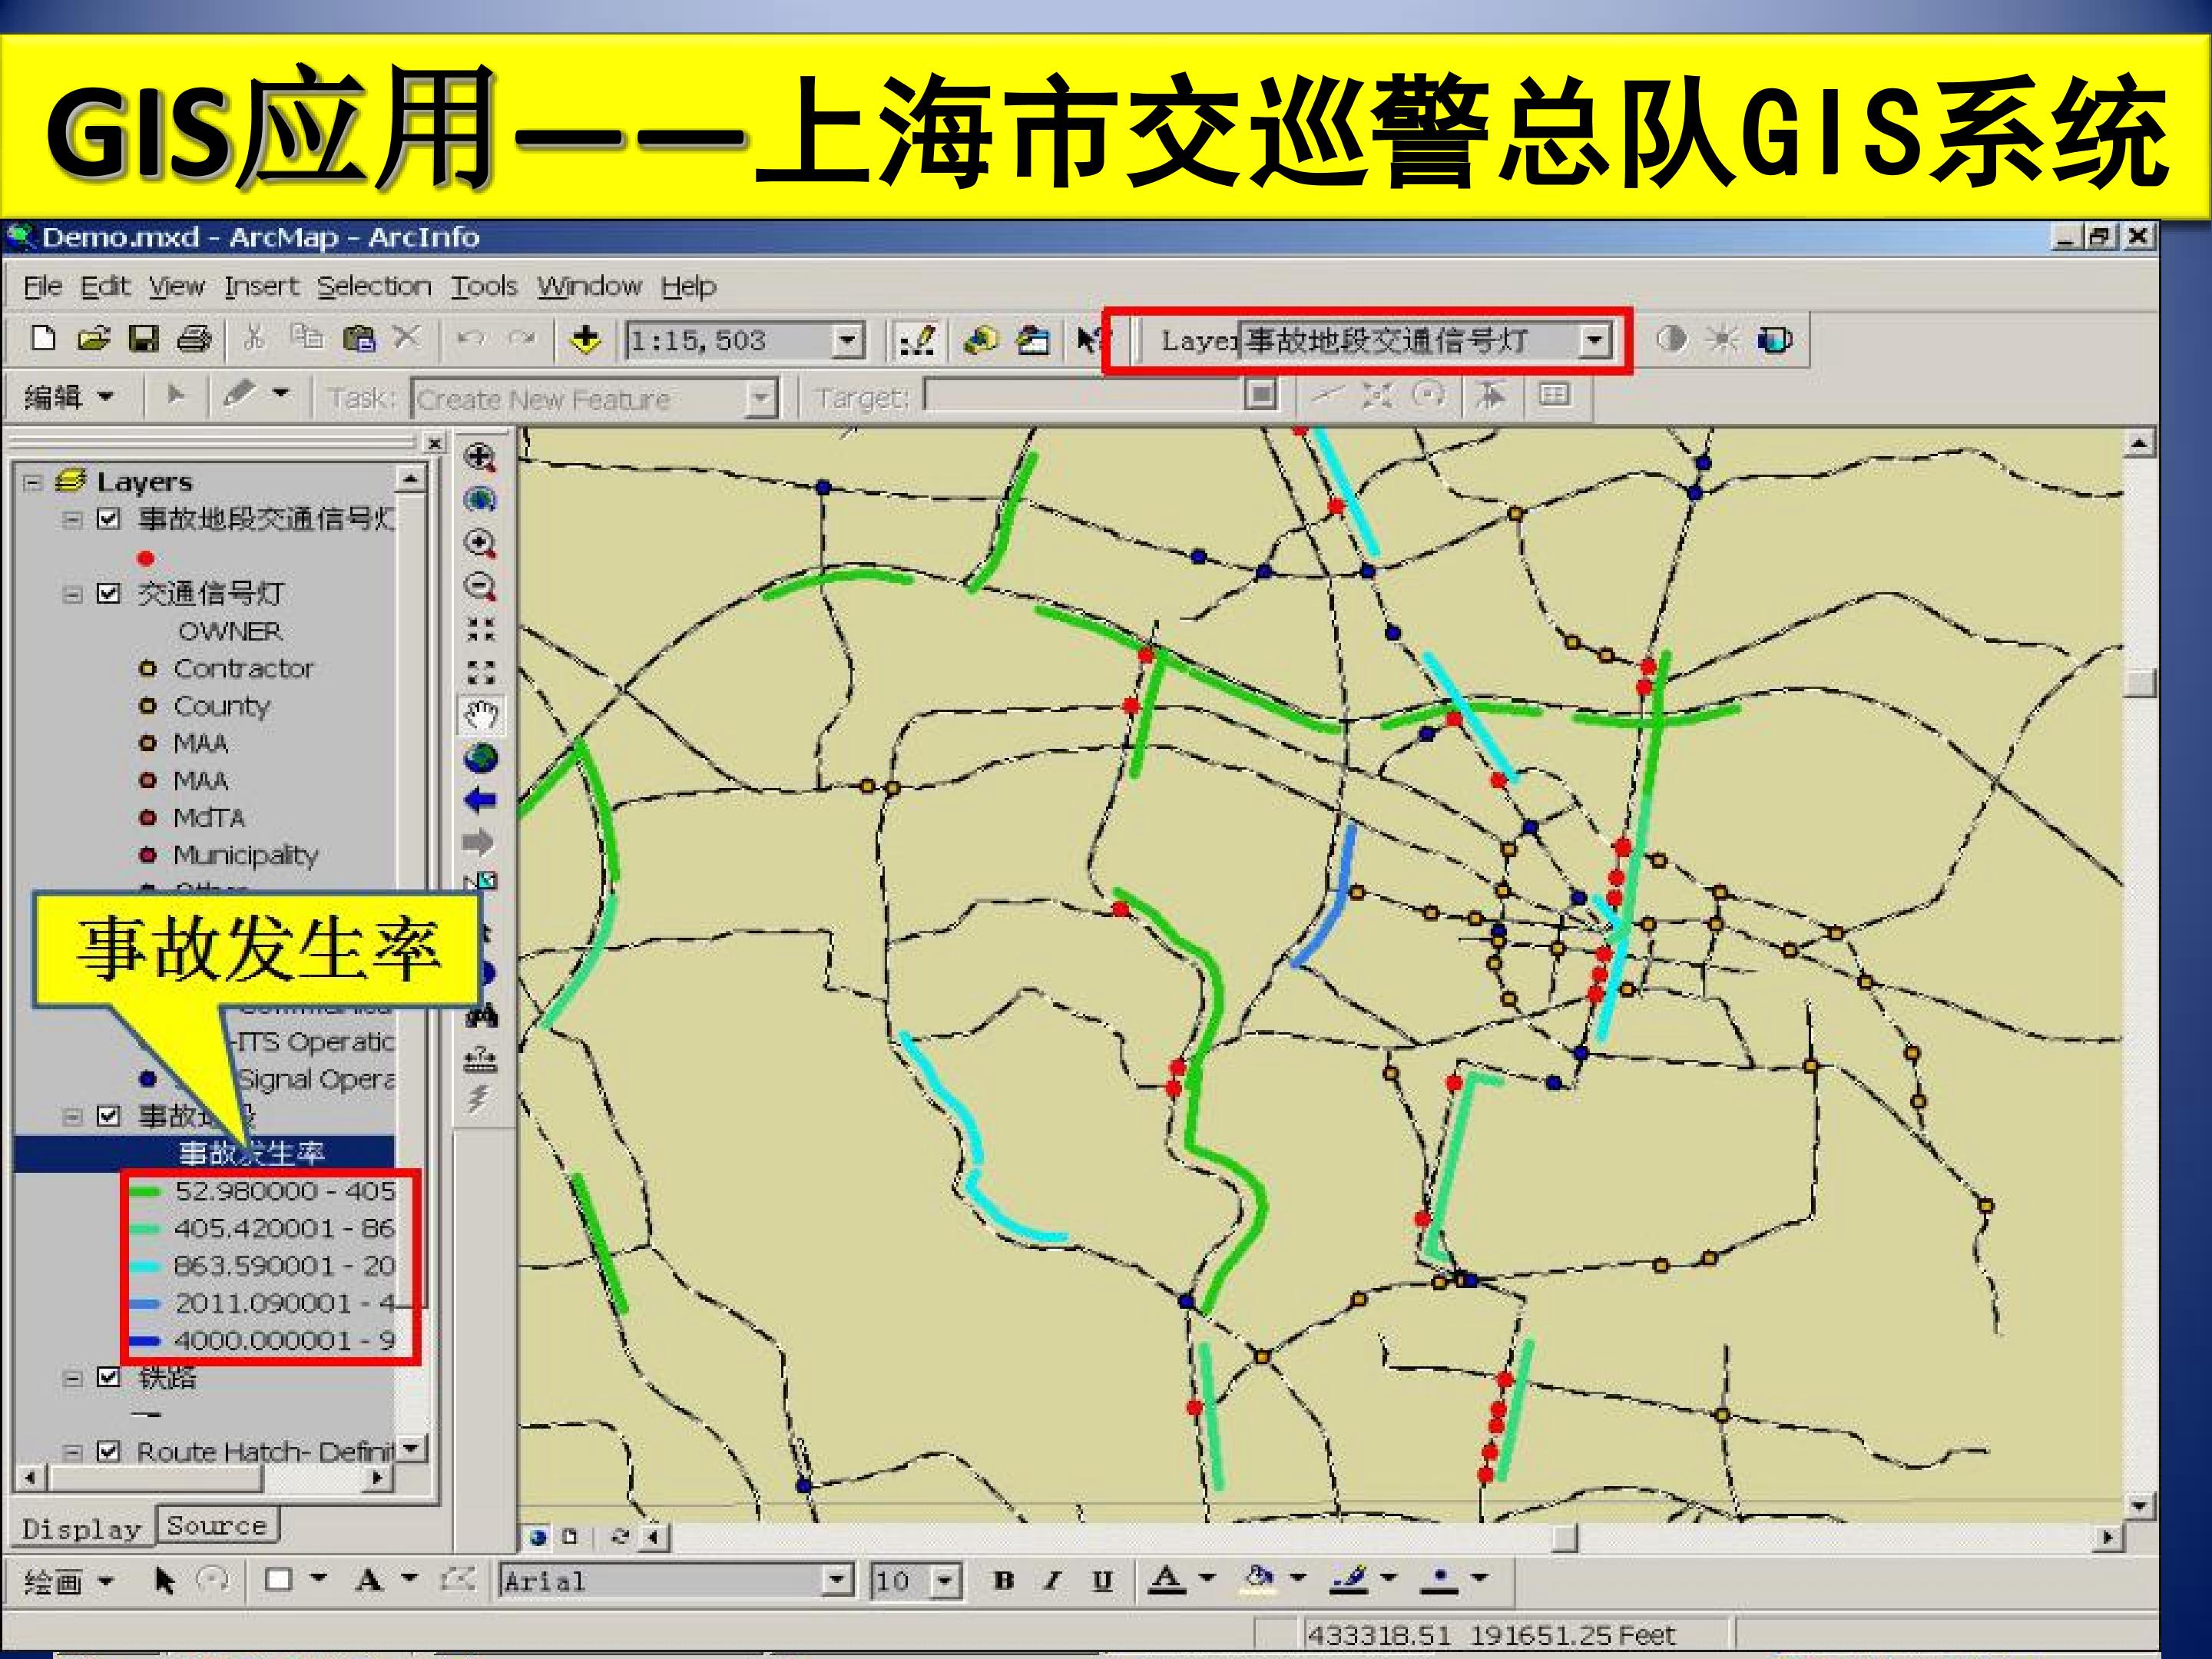Choose the New Rectangle drawing tool
The height and width of the screenshot is (1659, 2212).
click(x=279, y=1580)
